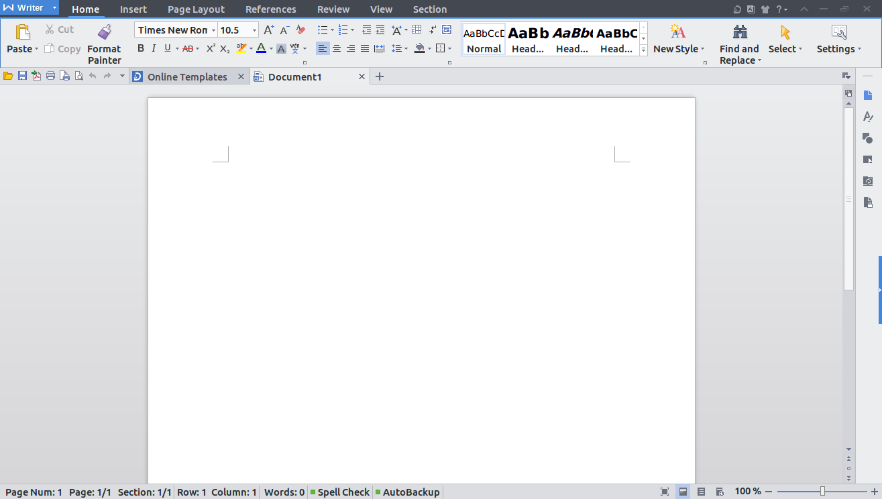The width and height of the screenshot is (882, 499).
Task: Show or hide paragraph marks
Action: coord(433,30)
